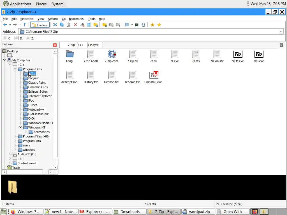Click the red Delete icon
The height and width of the screenshot is (215, 287).
75,25
